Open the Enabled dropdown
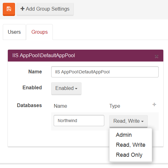 [x=66, y=88]
